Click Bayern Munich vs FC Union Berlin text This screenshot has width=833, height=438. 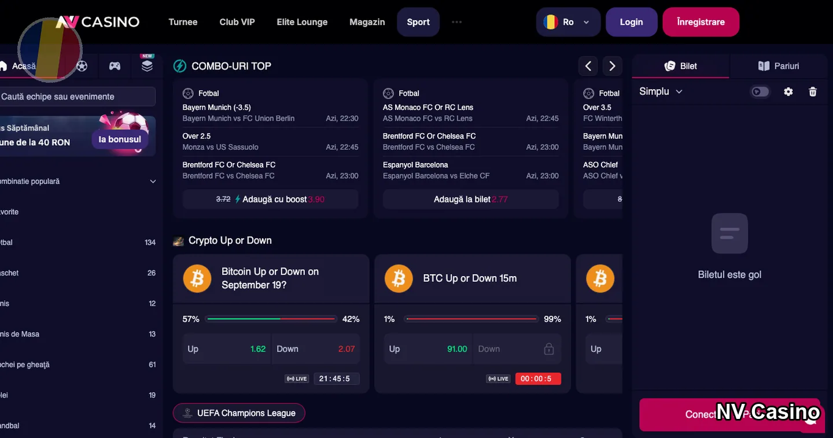[x=238, y=119]
